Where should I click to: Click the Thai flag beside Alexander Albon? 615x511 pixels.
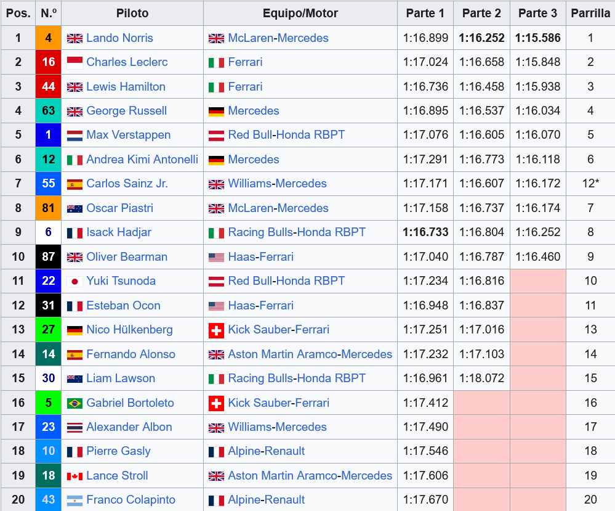[74, 427]
